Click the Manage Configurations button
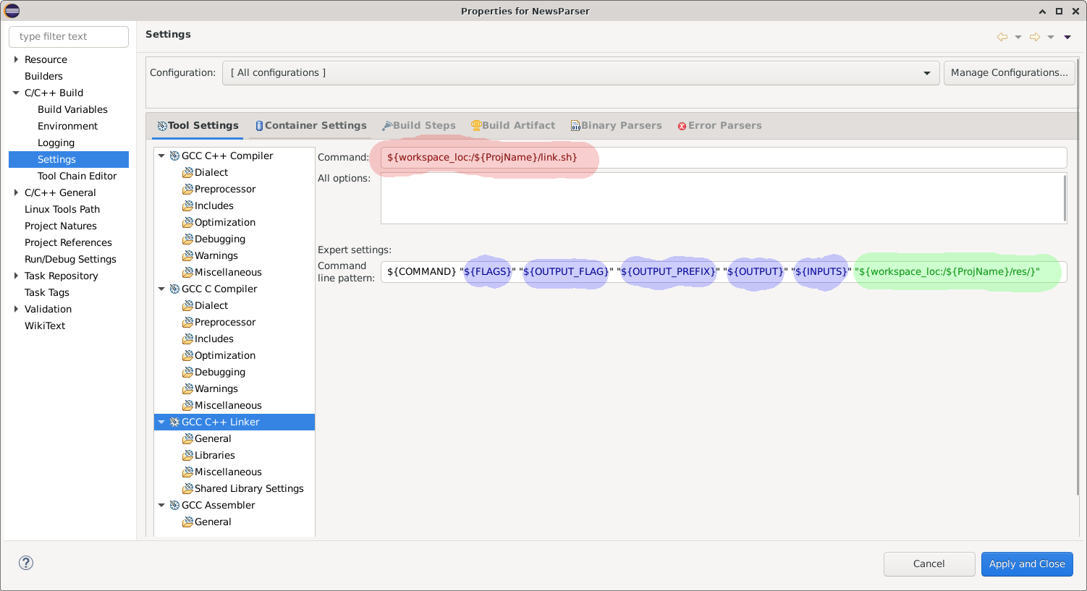Viewport: 1087px width, 591px height. tap(1010, 73)
